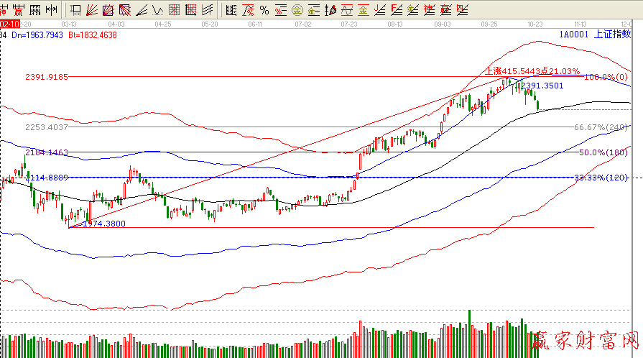Click the 2114.8889 price level label
Viewport: 643px width, 358px height.
47,178
